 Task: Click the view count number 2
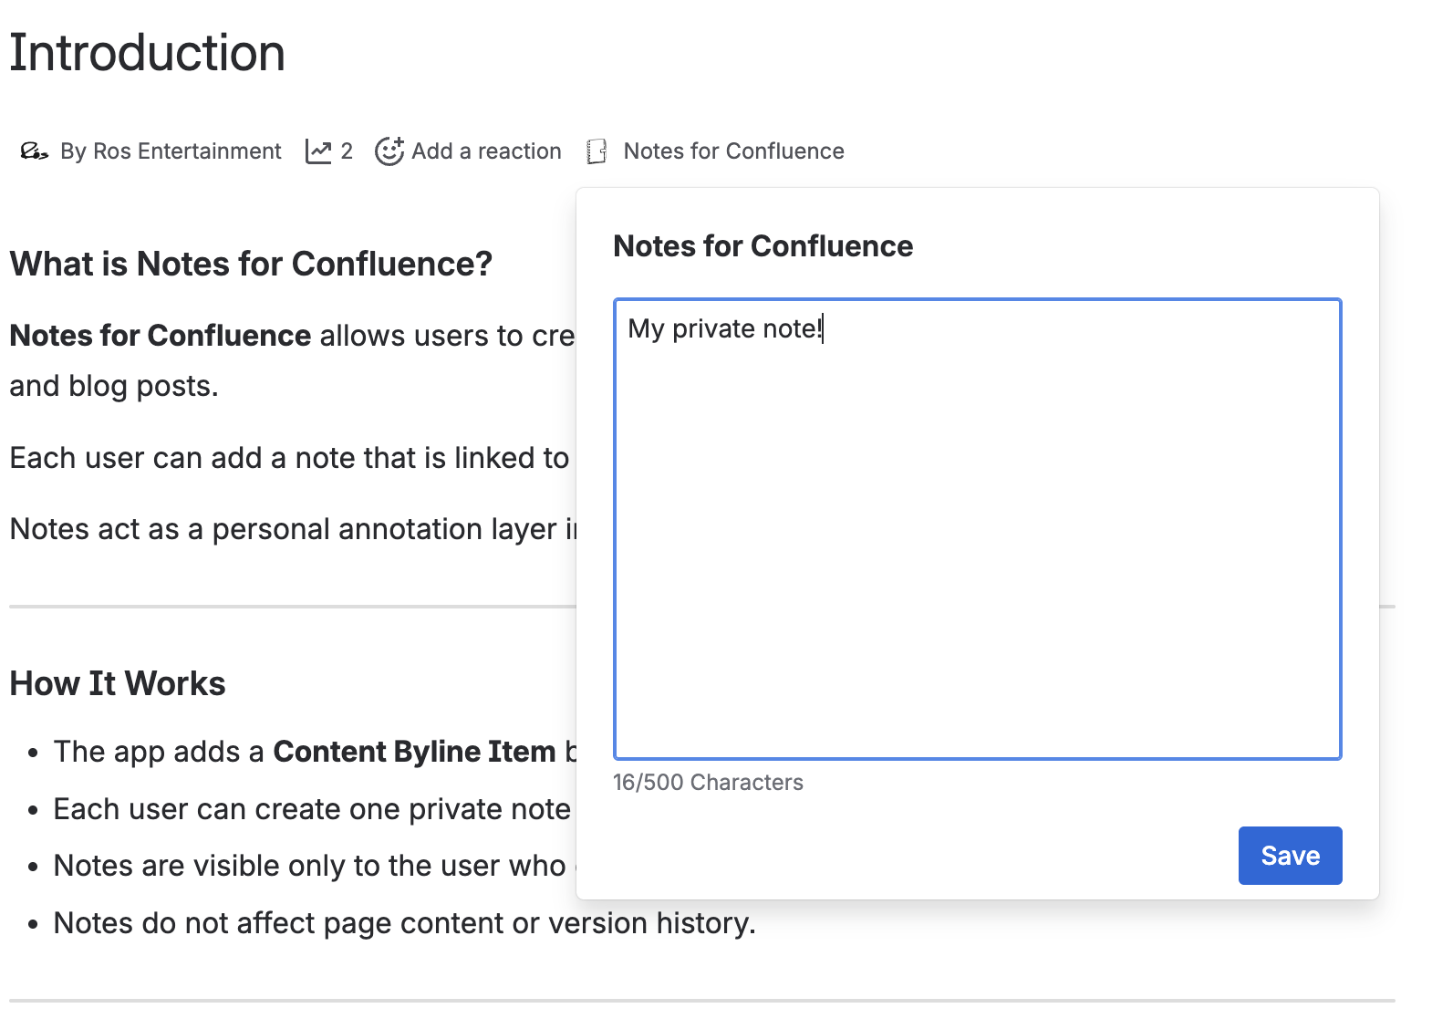347,151
